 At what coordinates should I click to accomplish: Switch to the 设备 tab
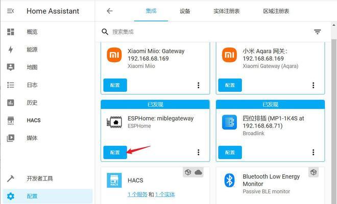(x=185, y=11)
